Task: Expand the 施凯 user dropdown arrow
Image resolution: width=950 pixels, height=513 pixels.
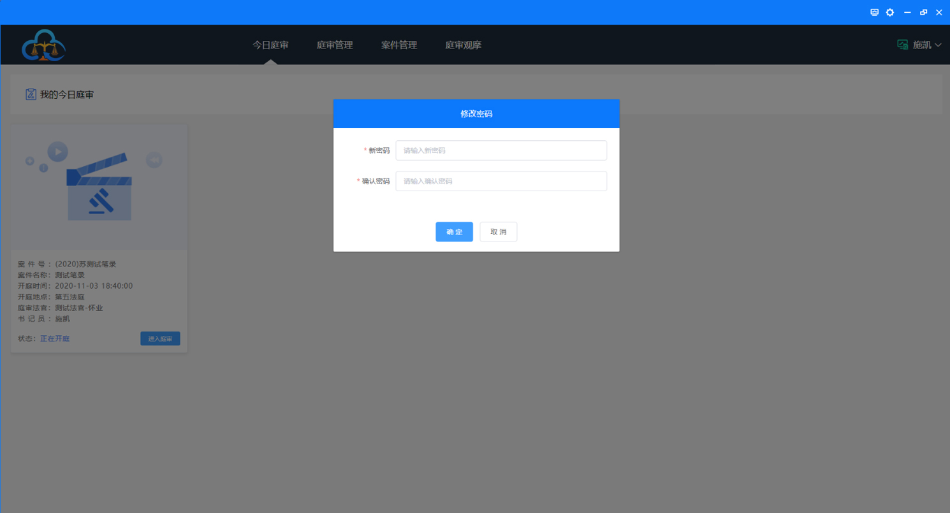Action: [x=938, y=45]
